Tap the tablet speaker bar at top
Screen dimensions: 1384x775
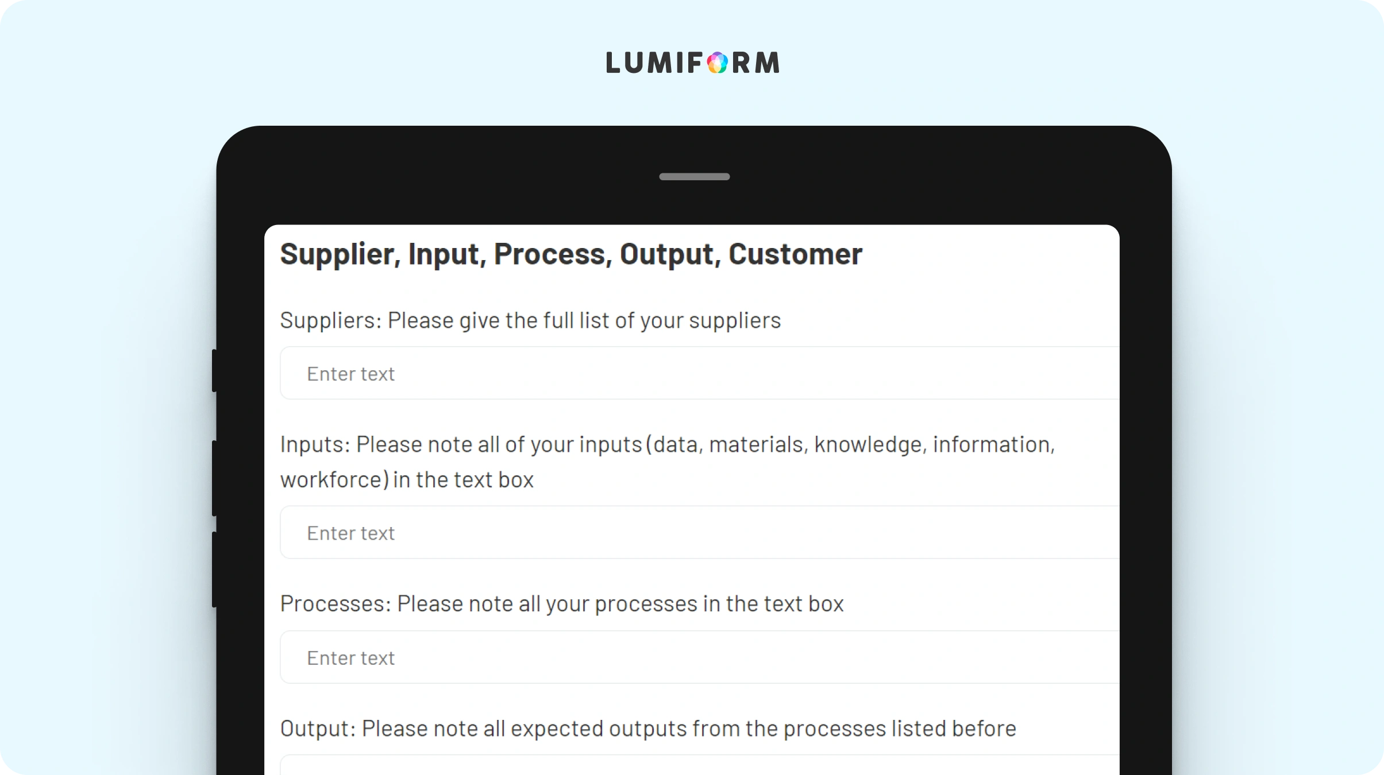(694, 177)
